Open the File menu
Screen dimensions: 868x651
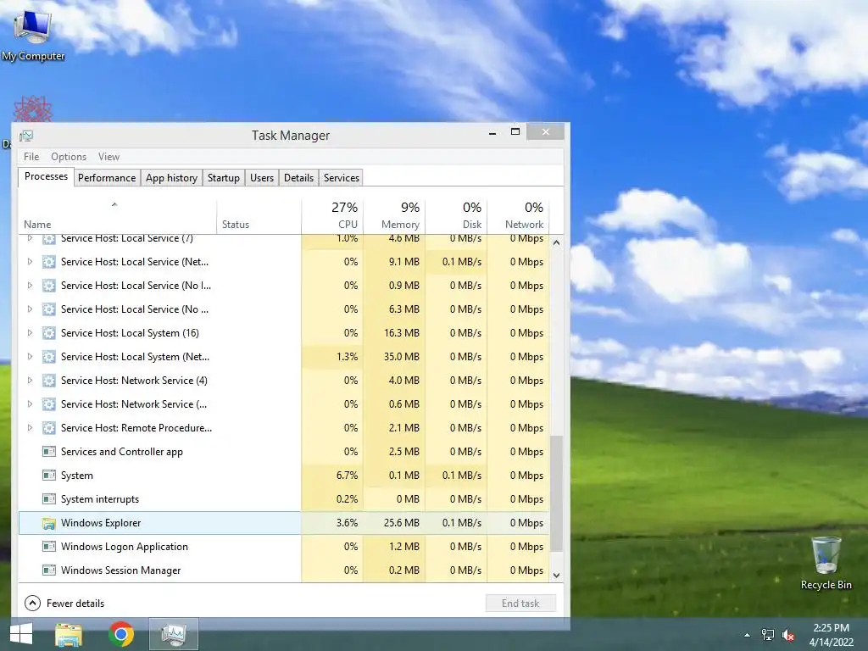[31, 157]
